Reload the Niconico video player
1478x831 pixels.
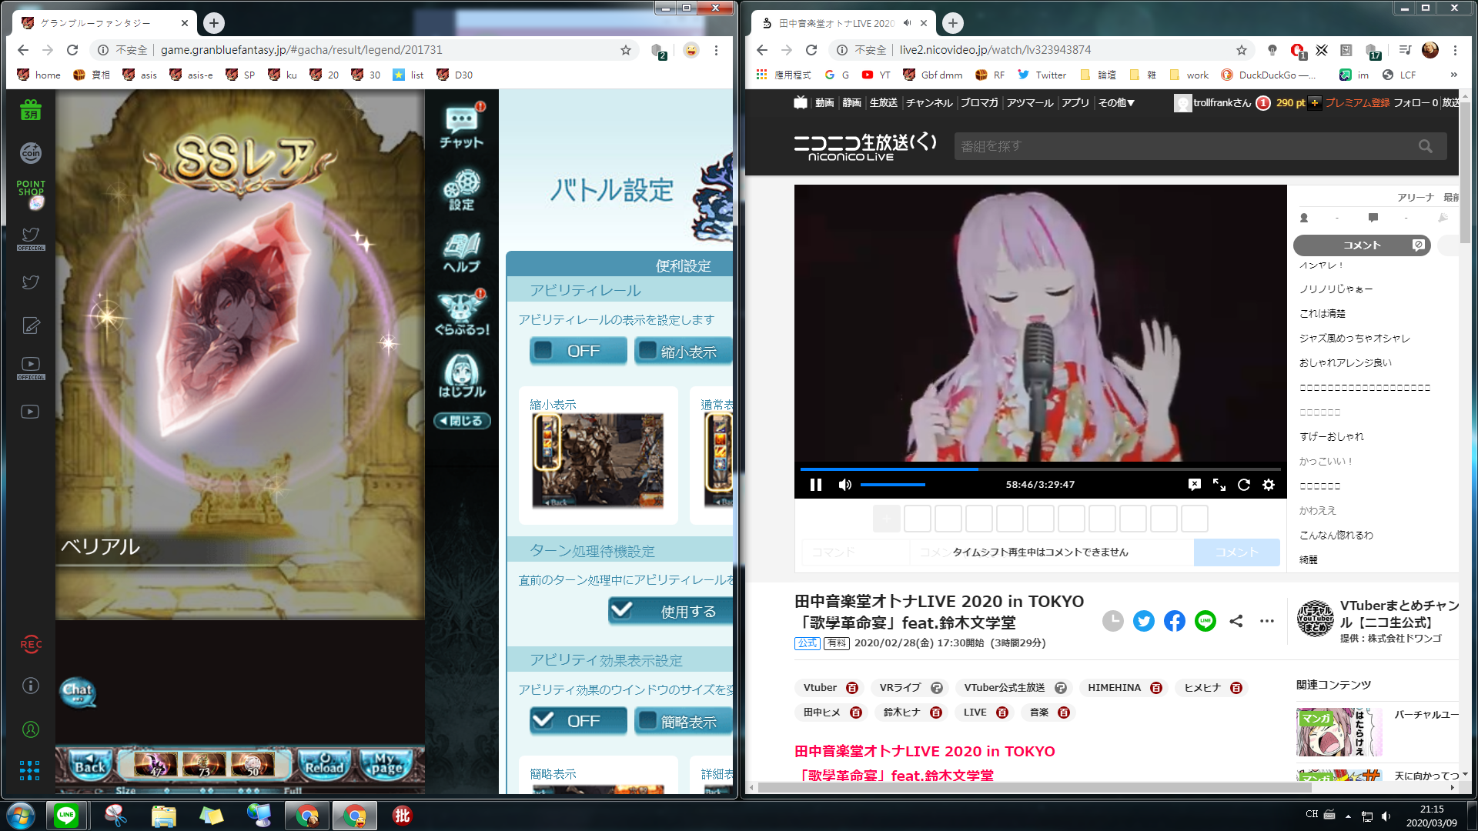pyautogui.click(x=1244, y=485)
